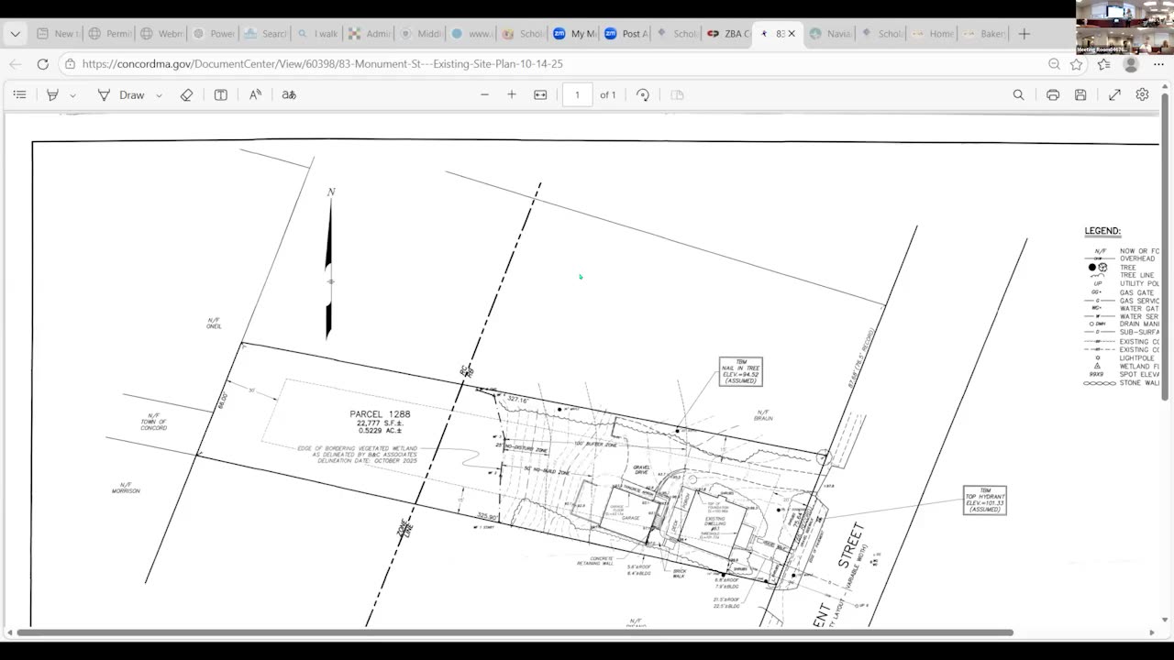
Task: Open the favorites list
Action: [x=1103, y=64]
